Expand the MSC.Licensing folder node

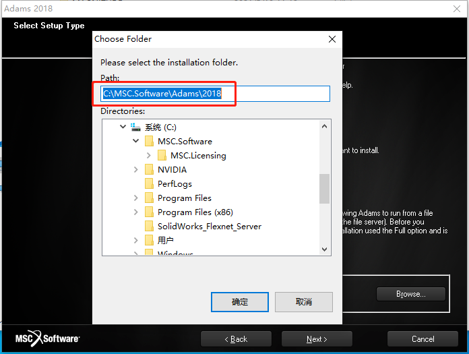click(149, 155)
